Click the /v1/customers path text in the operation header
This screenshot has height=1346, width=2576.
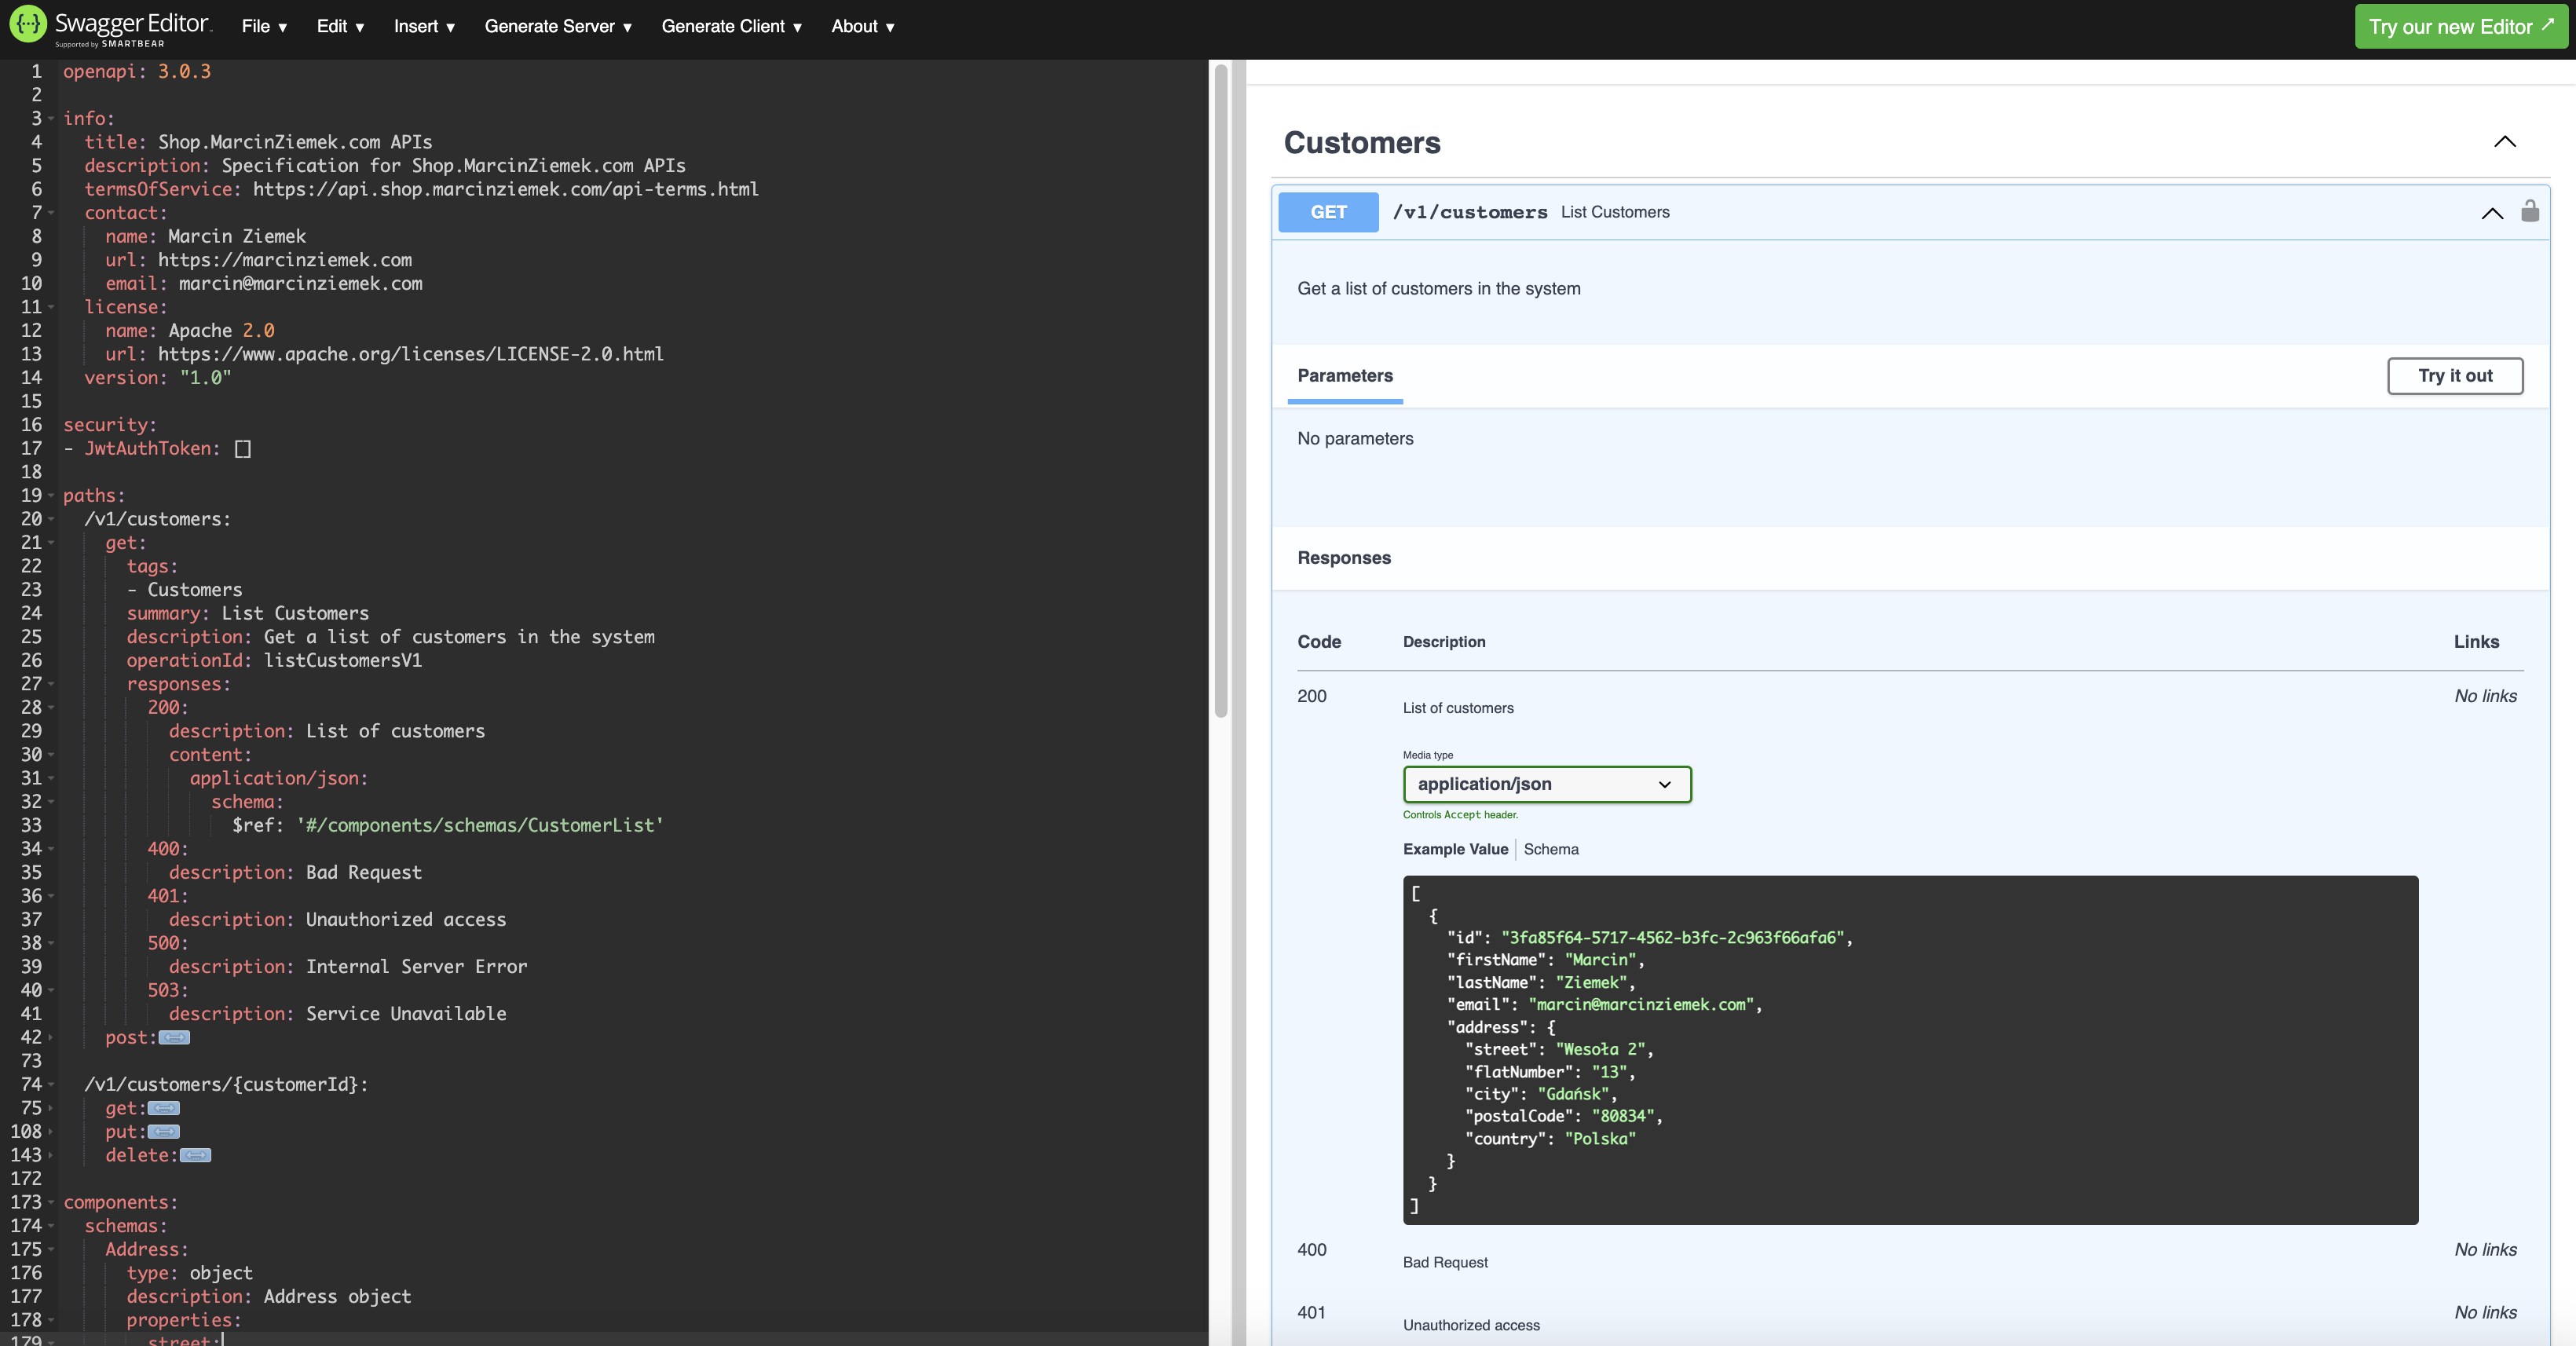(1470, 212)
